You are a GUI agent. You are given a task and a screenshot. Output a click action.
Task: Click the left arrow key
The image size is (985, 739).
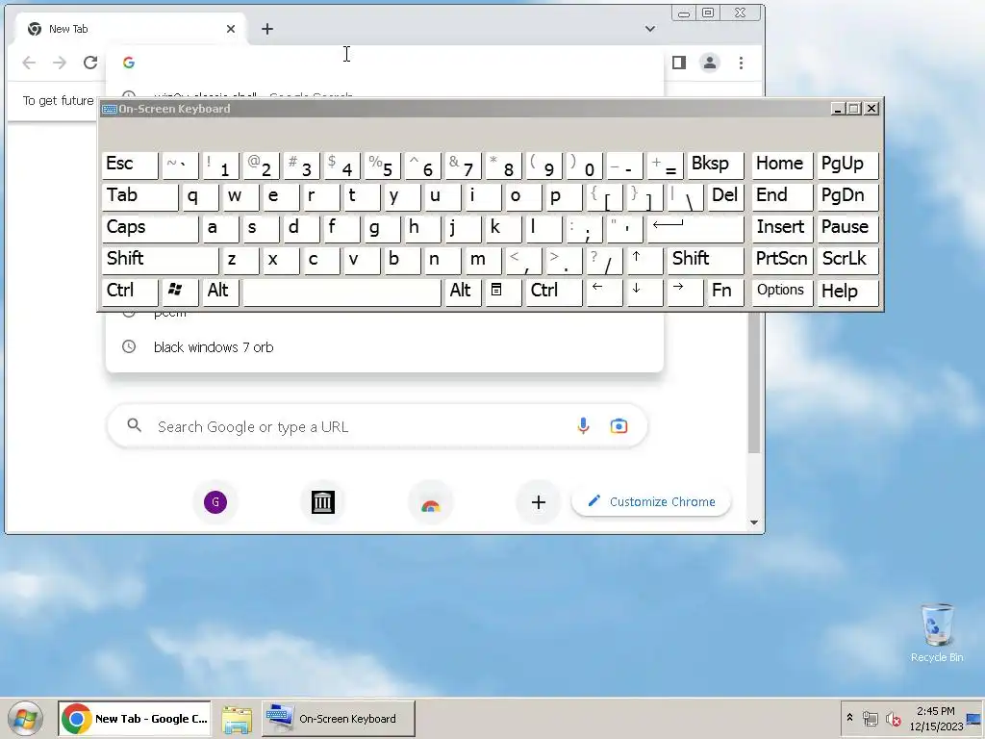pyautogui.click(x=604, y=292)
